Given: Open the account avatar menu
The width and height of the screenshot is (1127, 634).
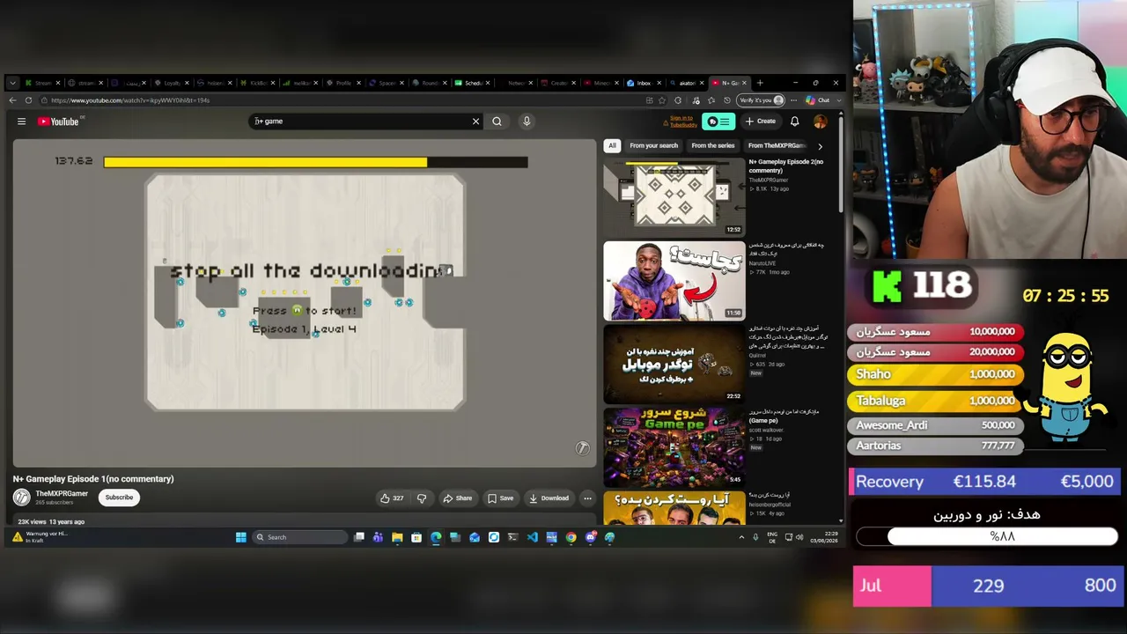Looking at the screenshot, I should 820,122.
